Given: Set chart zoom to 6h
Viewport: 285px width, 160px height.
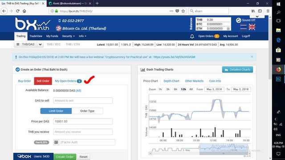Looking at the screenshot, I should click(175, 89).
